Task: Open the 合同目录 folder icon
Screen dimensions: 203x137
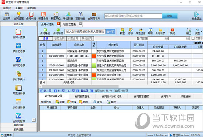Action: click(x=160, y=31)
